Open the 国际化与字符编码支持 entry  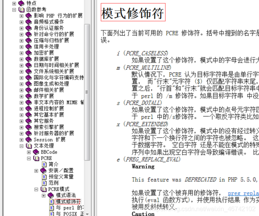[59, 78]
